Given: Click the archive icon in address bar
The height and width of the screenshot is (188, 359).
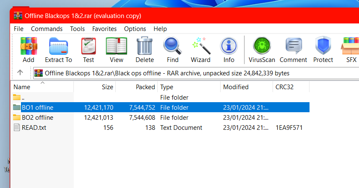Looking at the screenshot, I should pyautogui.click(x=39, y=73).
